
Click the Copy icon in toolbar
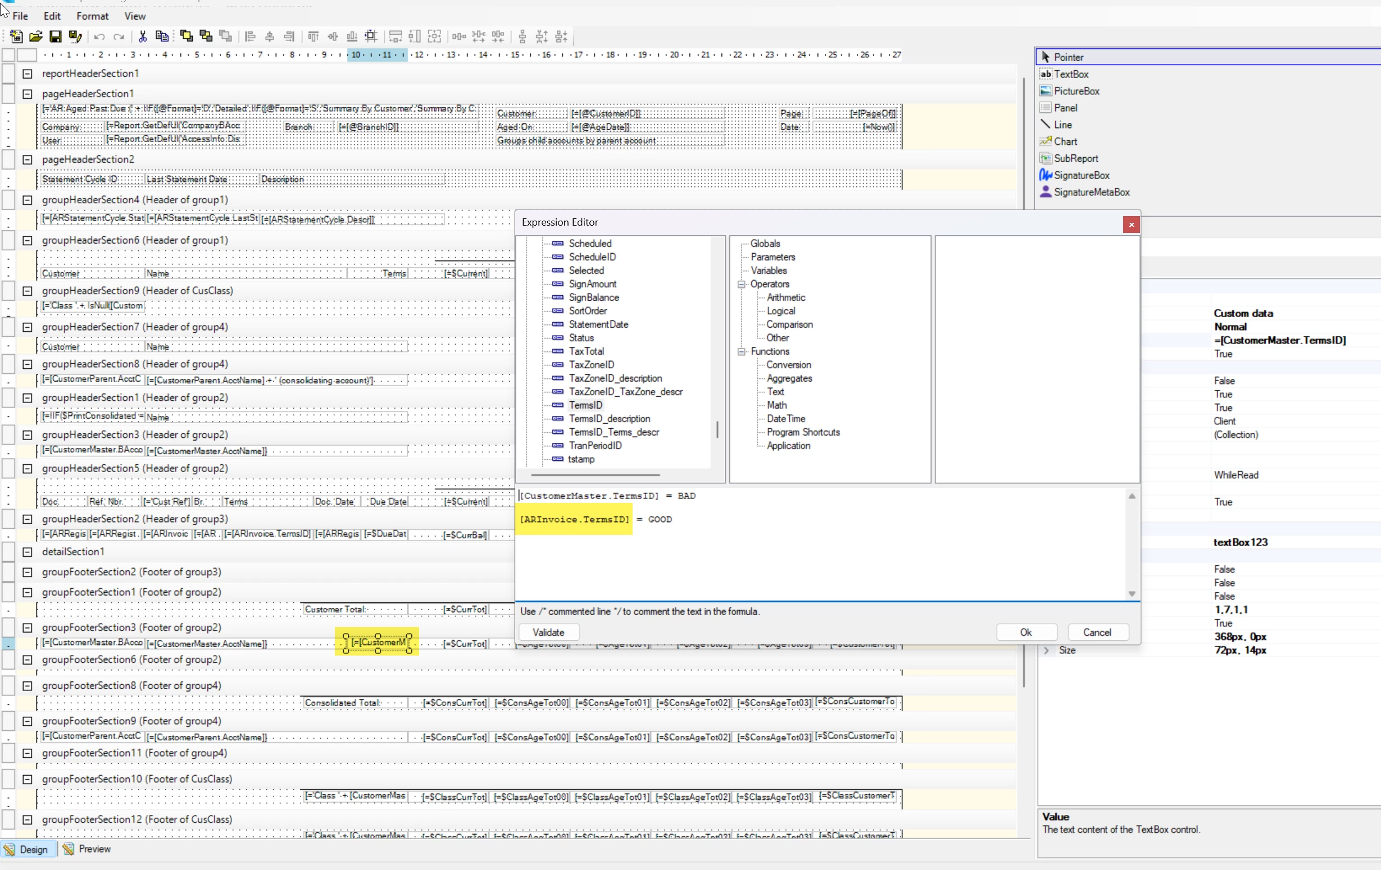[162, 36]
